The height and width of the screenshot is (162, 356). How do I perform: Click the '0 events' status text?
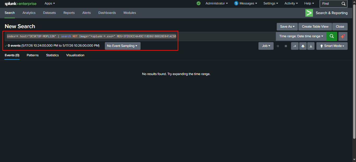14,46
